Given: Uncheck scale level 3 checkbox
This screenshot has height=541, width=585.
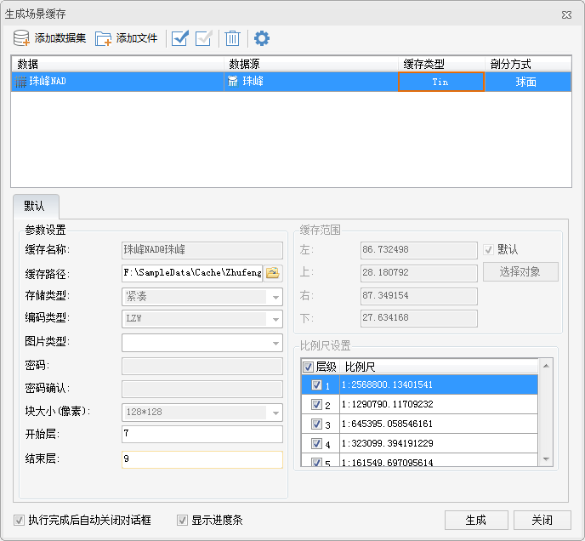Looking at the screenshot, I should point(316,424).
